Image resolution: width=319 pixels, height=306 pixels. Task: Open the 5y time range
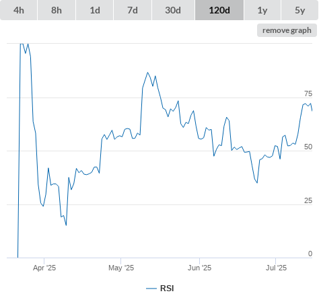click(x=299, y=10)
